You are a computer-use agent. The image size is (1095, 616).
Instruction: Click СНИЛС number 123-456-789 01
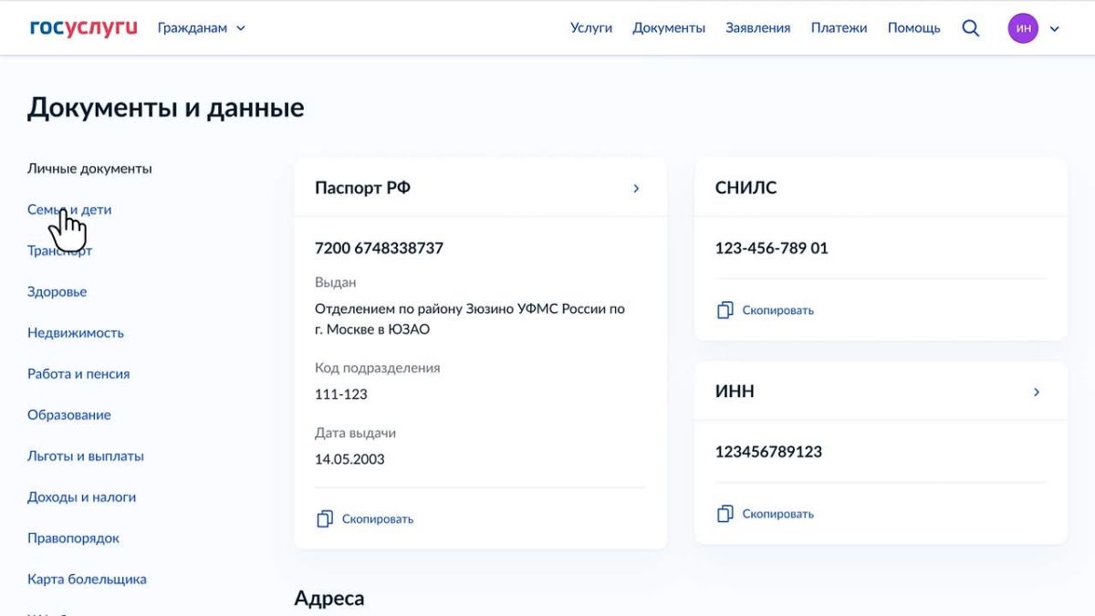coord(772,248)
